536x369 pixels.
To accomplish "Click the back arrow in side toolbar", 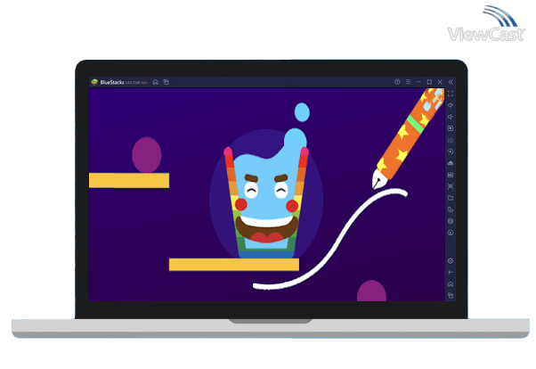I will coord(451,273).
